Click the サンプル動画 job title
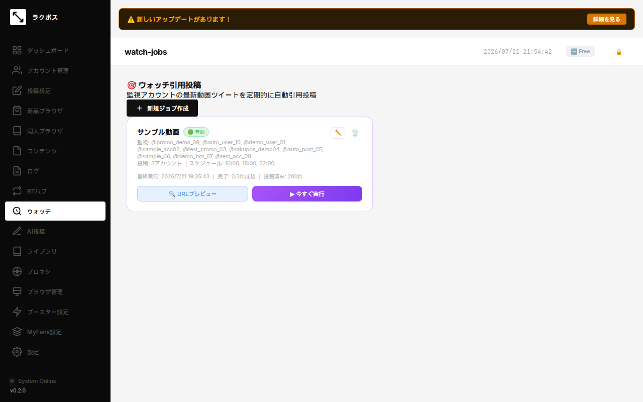This screenshot has width=643, height=402. 158,132
